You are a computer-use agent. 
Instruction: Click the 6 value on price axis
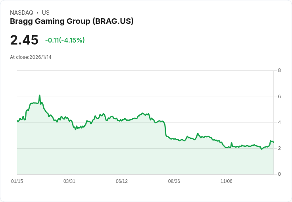tap(279, 97)
